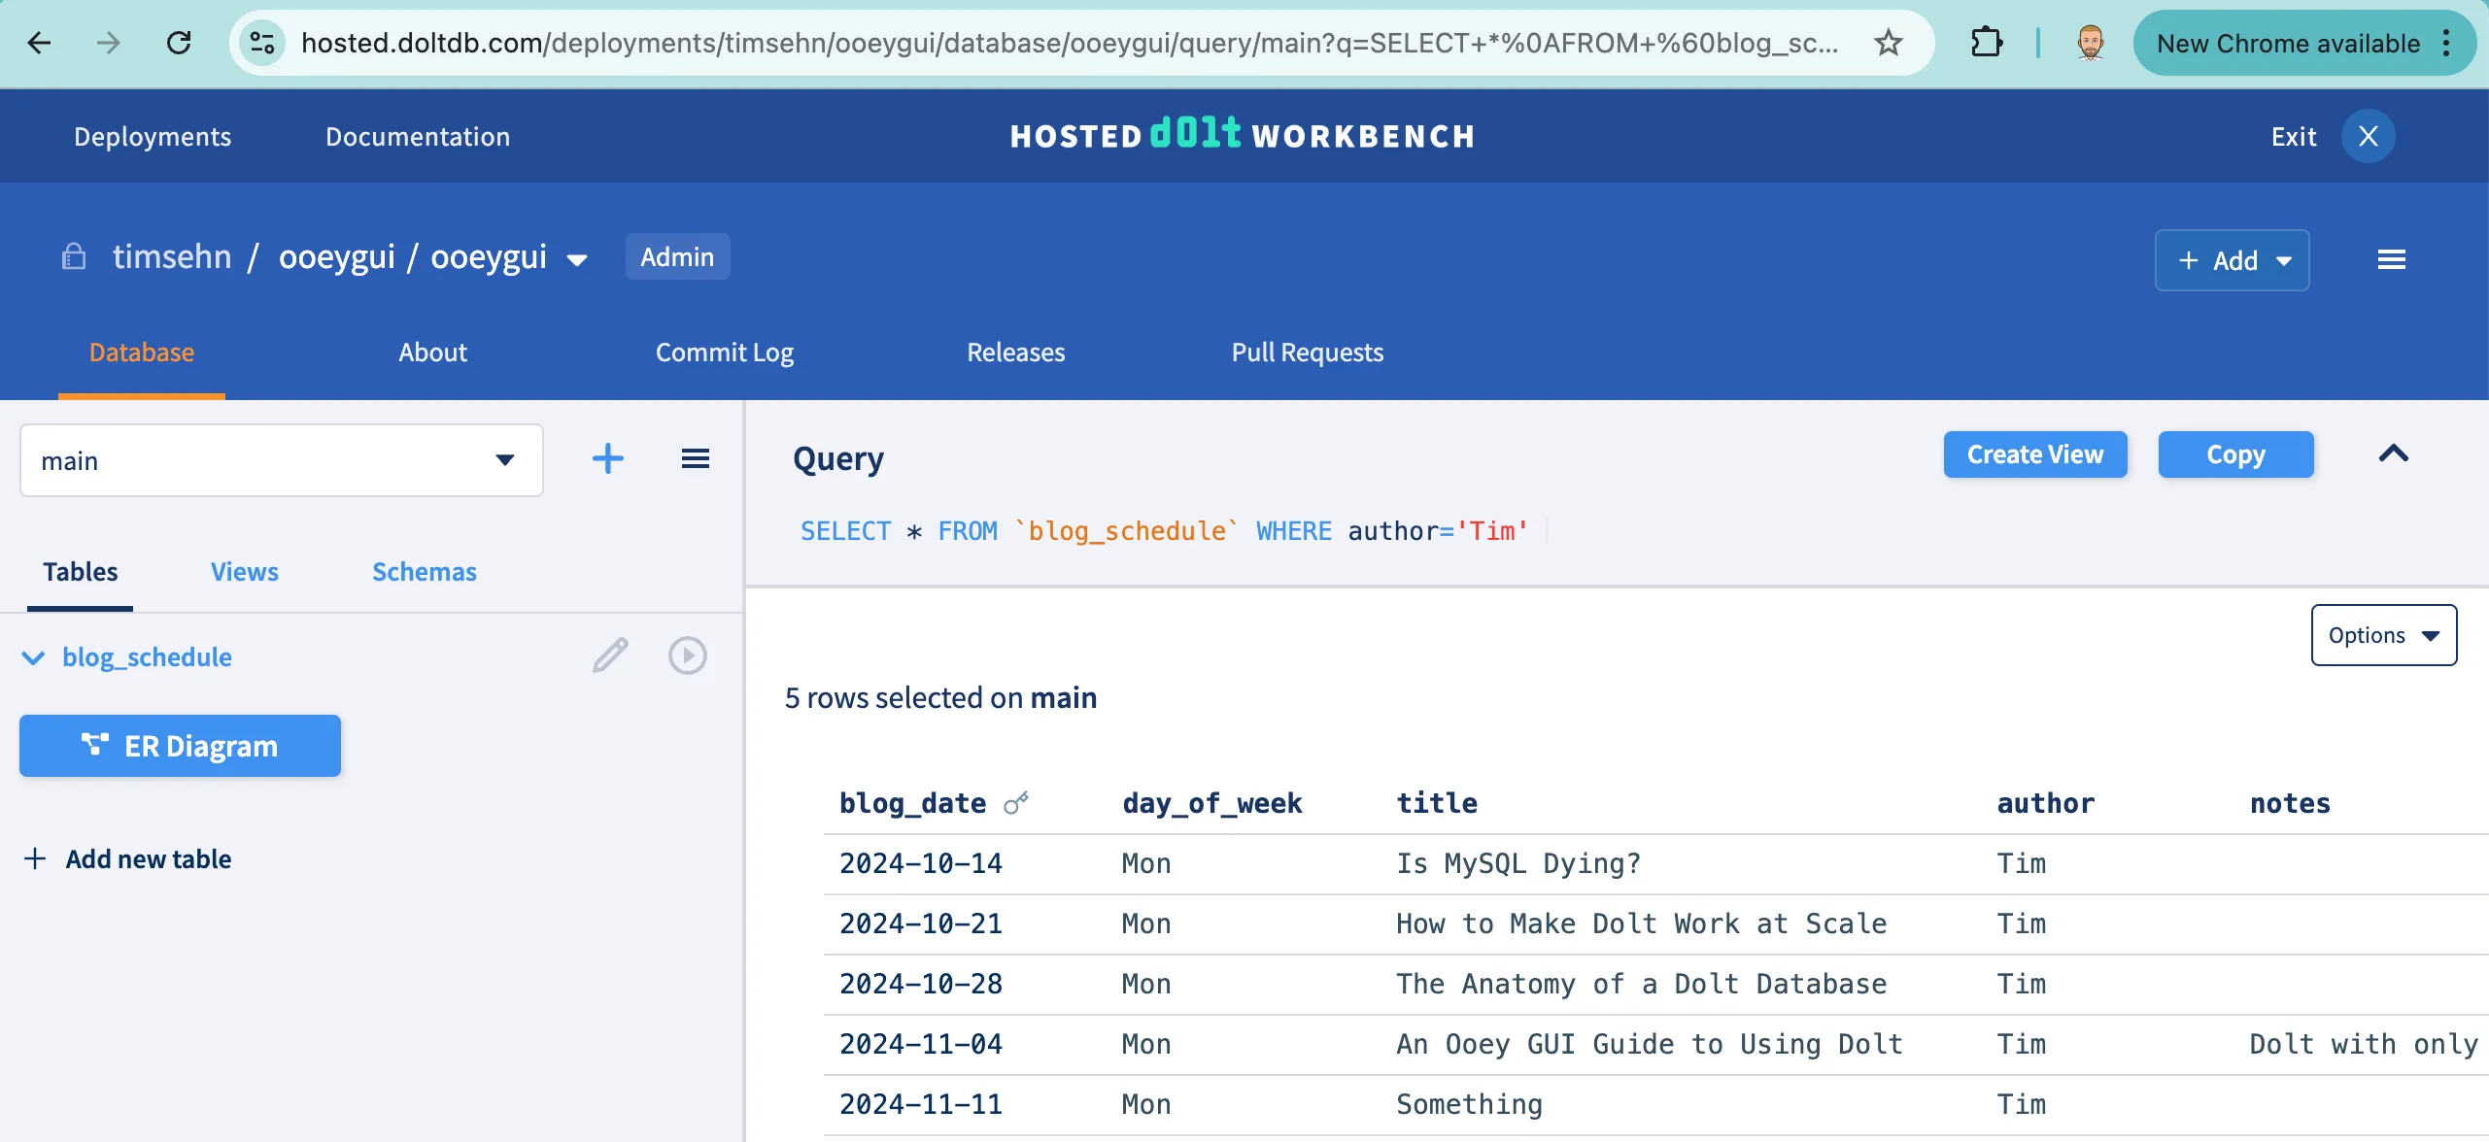
Task: Create a new branch using the plus icon
Action: 607,457
